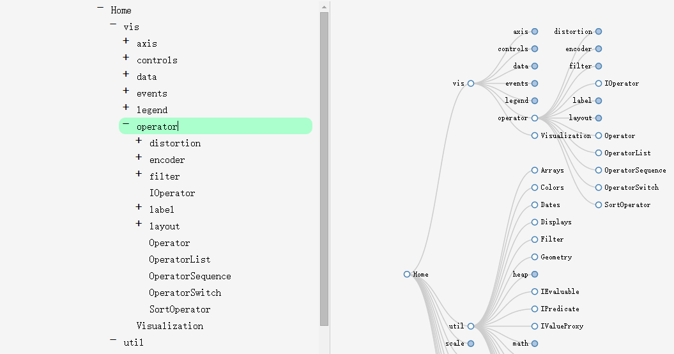Expand the data folder in tree list
Image resolution: width=674 pixels, height=354 pixels.
[x=126, y=74]
